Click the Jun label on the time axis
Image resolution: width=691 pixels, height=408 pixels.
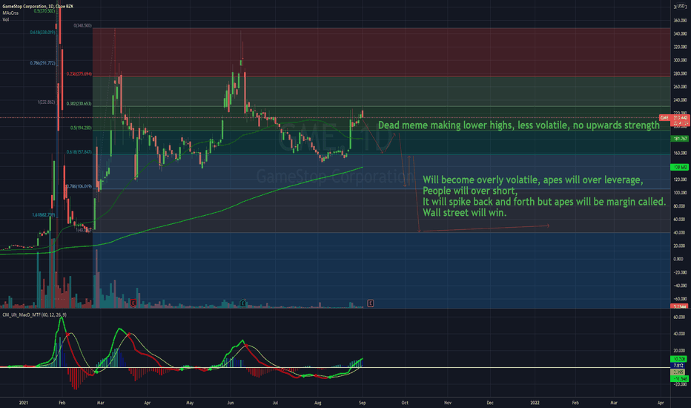[230, 403]
